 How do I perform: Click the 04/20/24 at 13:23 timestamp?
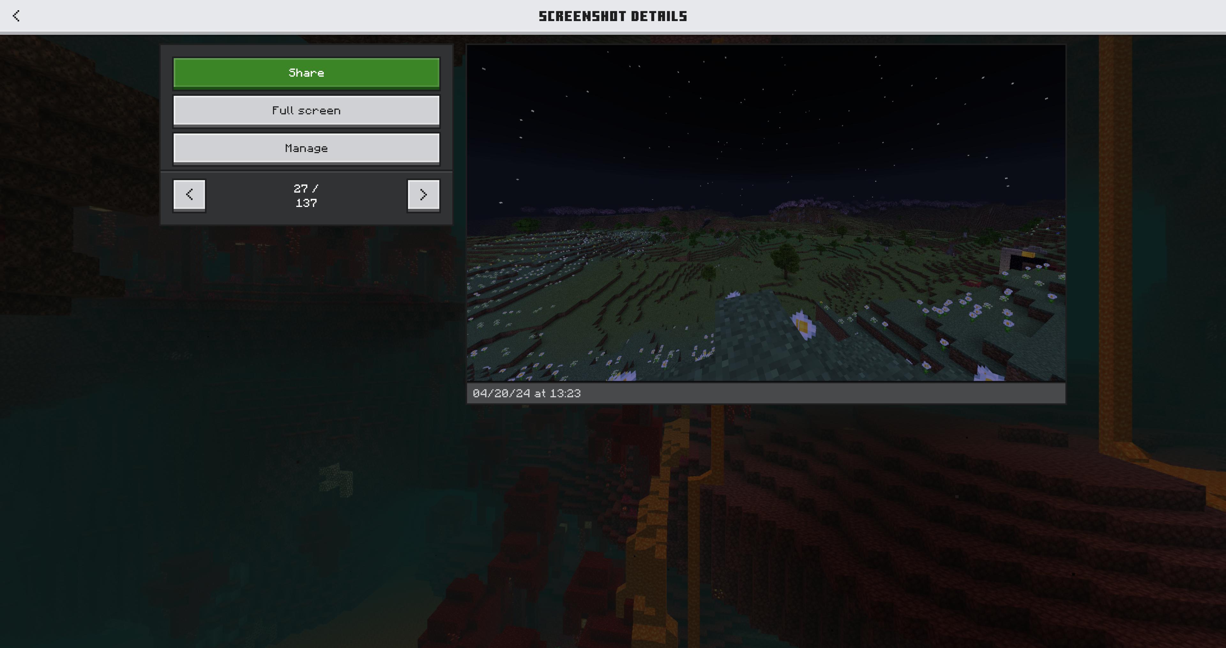[526, 393]
